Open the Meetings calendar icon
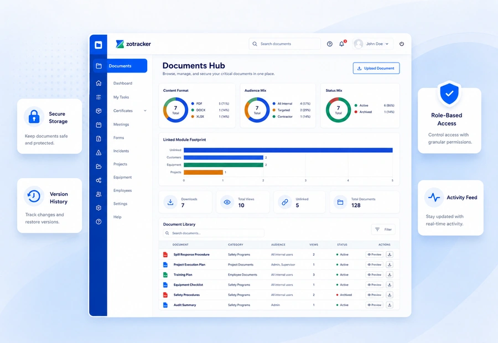Screen dimensions: 498x343 click(x=98, y=125)
